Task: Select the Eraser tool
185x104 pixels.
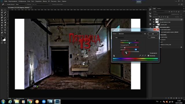Action: 2,23
